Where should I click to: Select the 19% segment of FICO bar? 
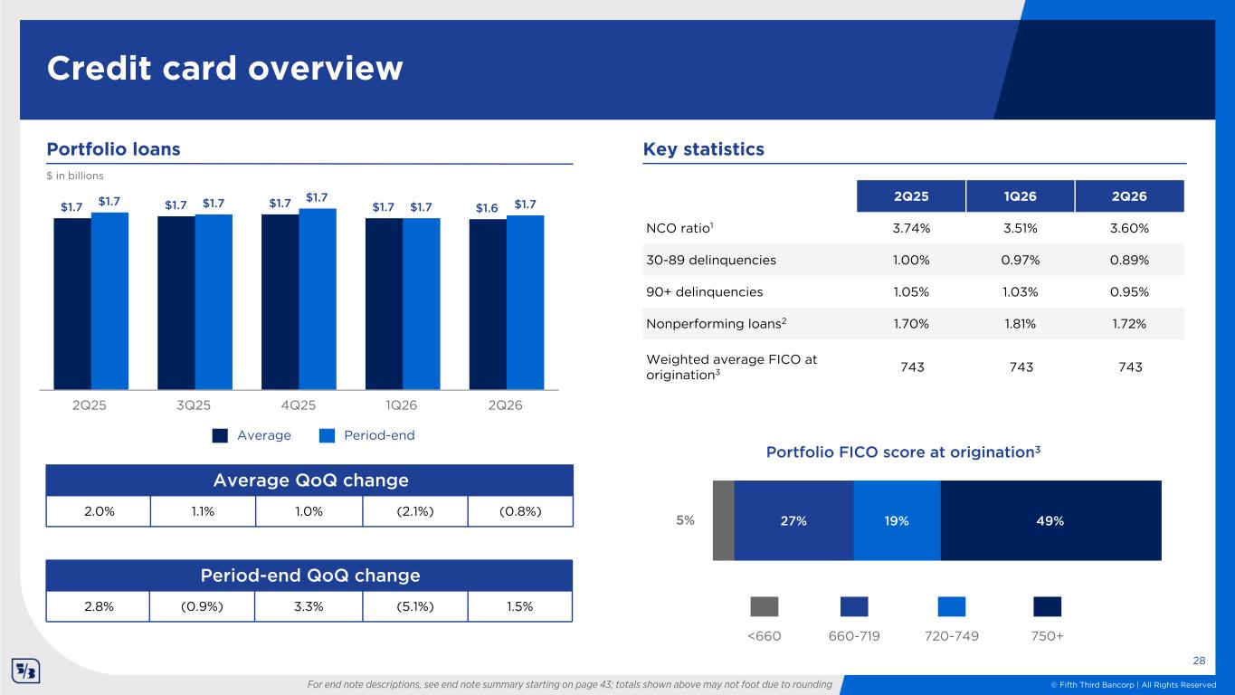point(898,520)
